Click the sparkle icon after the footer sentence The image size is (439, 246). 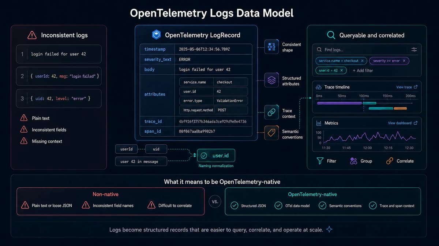click(329, 229)
